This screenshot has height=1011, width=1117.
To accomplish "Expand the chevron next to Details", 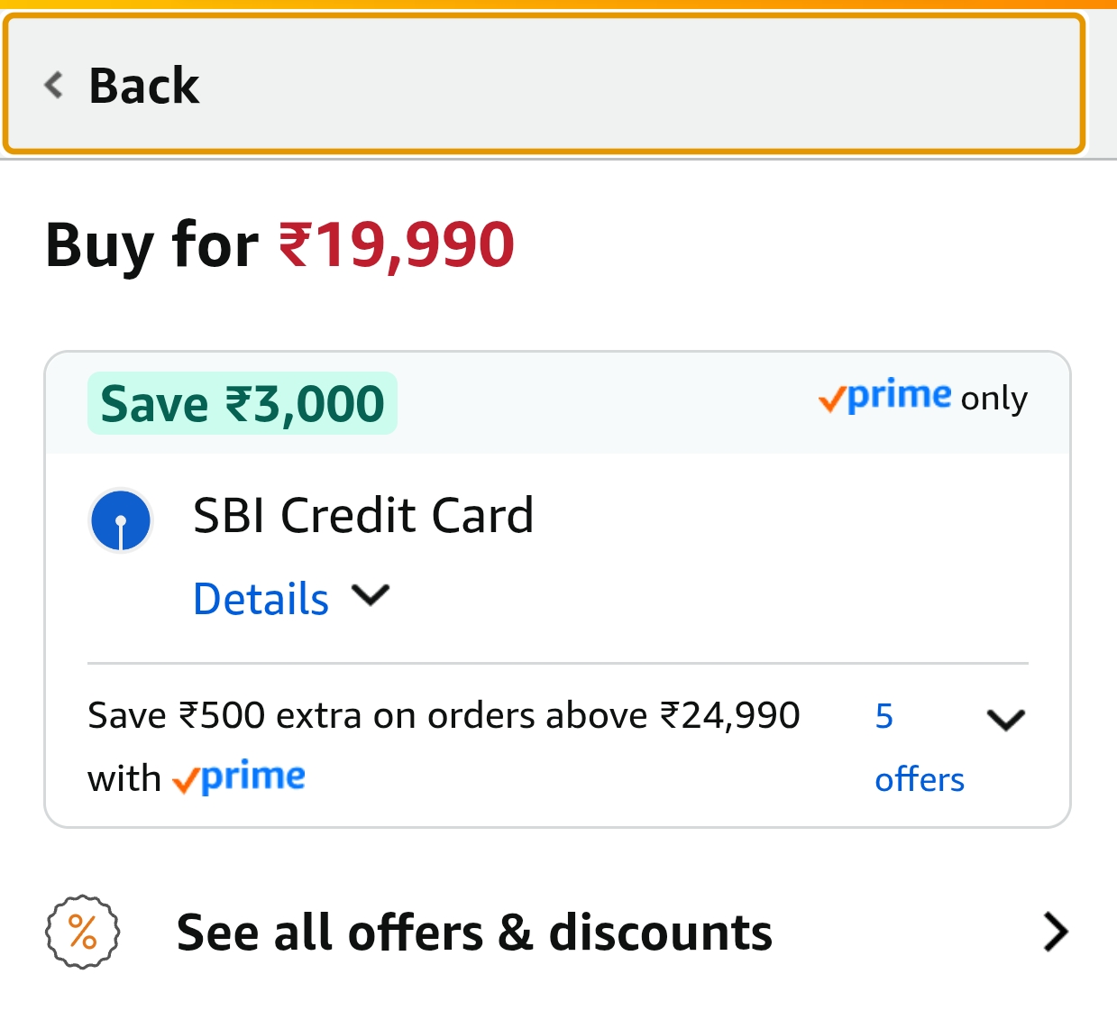I will (371, 596).
